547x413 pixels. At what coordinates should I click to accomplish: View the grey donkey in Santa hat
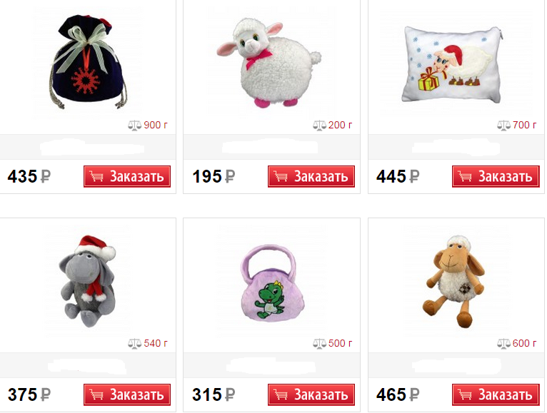[88, 281]
